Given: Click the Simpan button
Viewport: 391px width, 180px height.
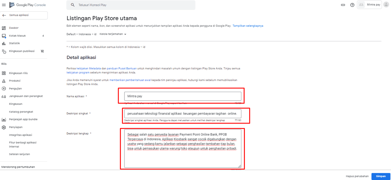Looking at the screenshot, I should tap(381, 176).
